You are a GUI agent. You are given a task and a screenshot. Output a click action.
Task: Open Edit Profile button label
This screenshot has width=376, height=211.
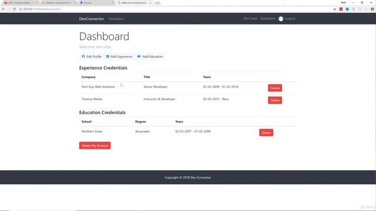point(94,56)
